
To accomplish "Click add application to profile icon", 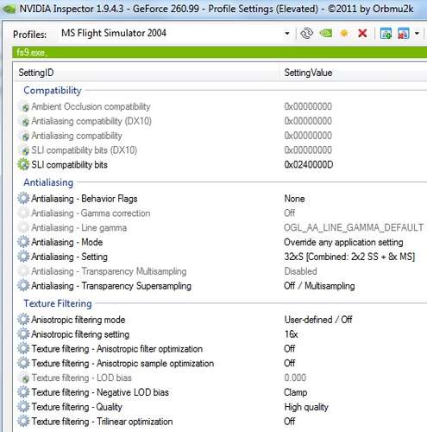I will tap(386, 34).
